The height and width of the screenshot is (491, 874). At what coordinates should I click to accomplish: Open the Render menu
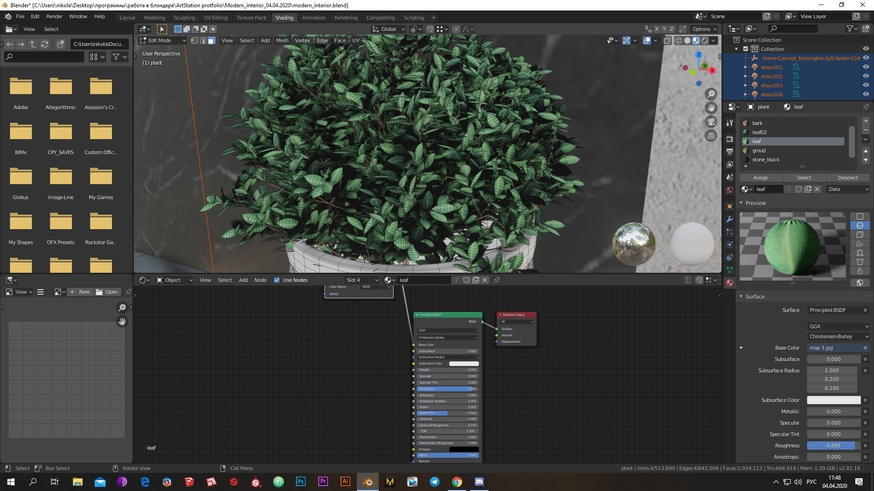[x=54, y=16]
